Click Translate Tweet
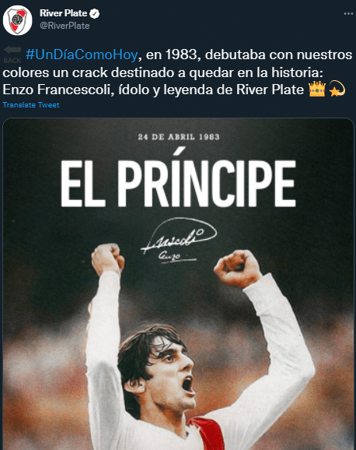The width and height of the screenshot is (356, 450). click(31, 105)
